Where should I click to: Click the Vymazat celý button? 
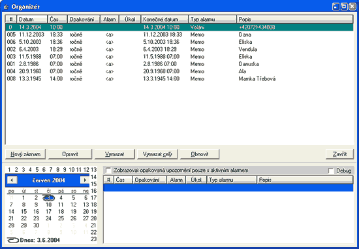(x=157, y=154)
